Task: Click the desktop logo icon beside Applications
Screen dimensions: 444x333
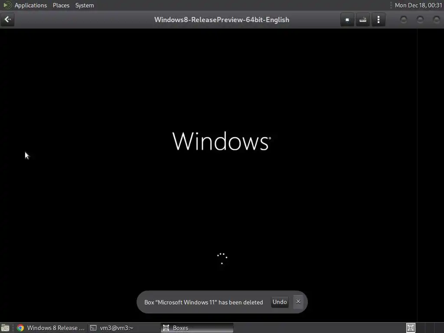Action: (x=7, y=5)
